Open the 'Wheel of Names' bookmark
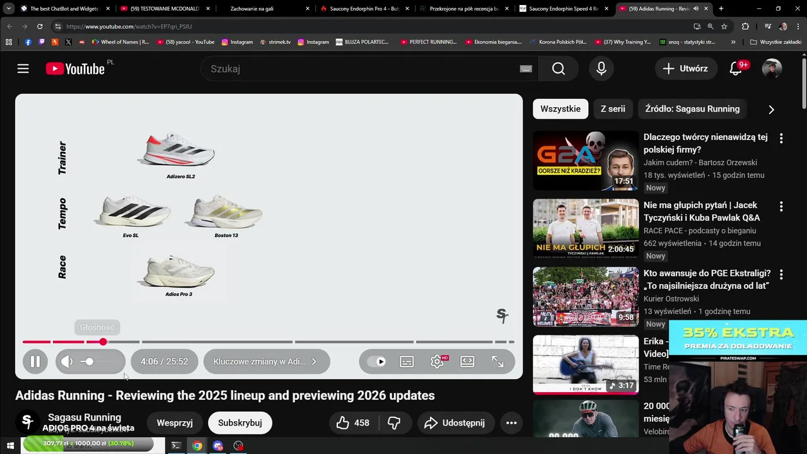The height and width of the screenshot is (454, 807). pyautogui.click(x=120, y=42)
